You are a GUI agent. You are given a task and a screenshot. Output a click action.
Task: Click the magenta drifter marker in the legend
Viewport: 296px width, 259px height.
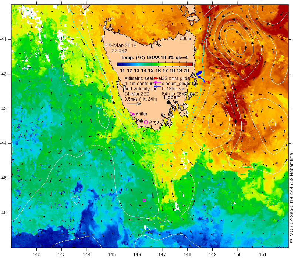[132, 114]
